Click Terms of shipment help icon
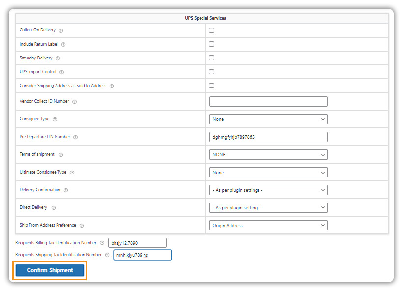The height and width of the screenshot is (290, 402). pyautogui.click(x=61, y=155)
